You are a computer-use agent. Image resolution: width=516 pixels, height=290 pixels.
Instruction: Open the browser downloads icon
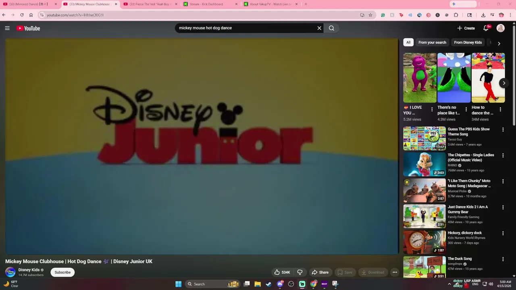(x=483, y=15)
